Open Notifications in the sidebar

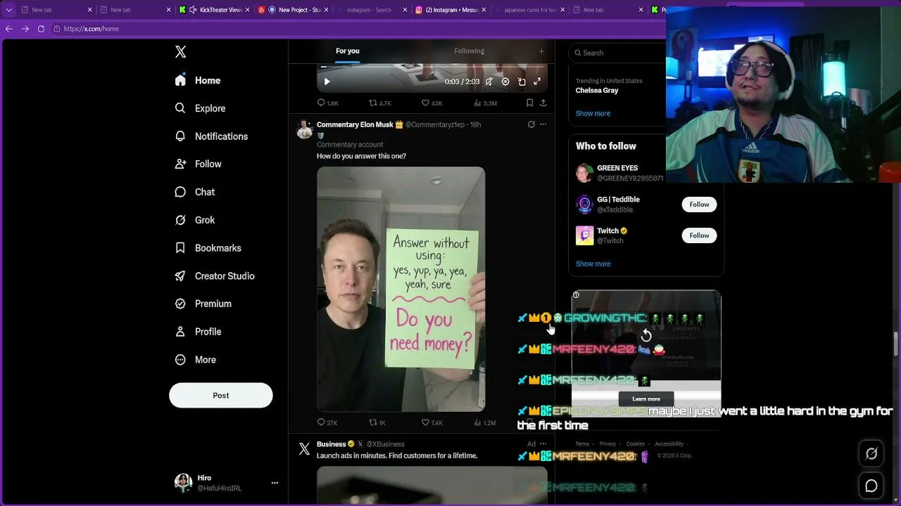tap(211, 136)
